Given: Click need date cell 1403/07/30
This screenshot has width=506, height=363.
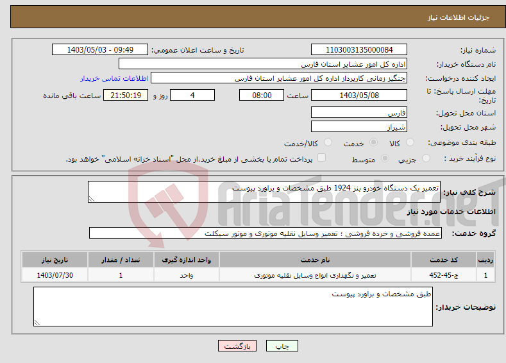Looking at the screenshot, I should click(55, 275).
